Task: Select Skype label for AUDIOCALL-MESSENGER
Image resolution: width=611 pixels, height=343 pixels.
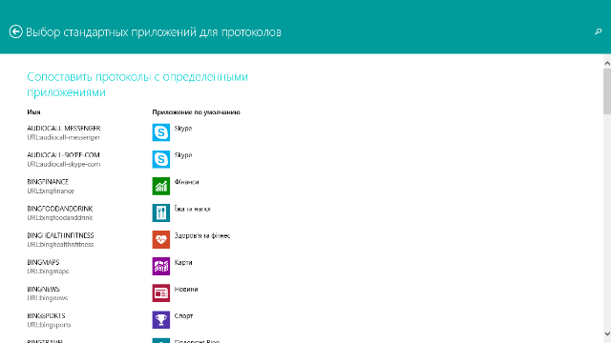Action: [x=183, y=129]
